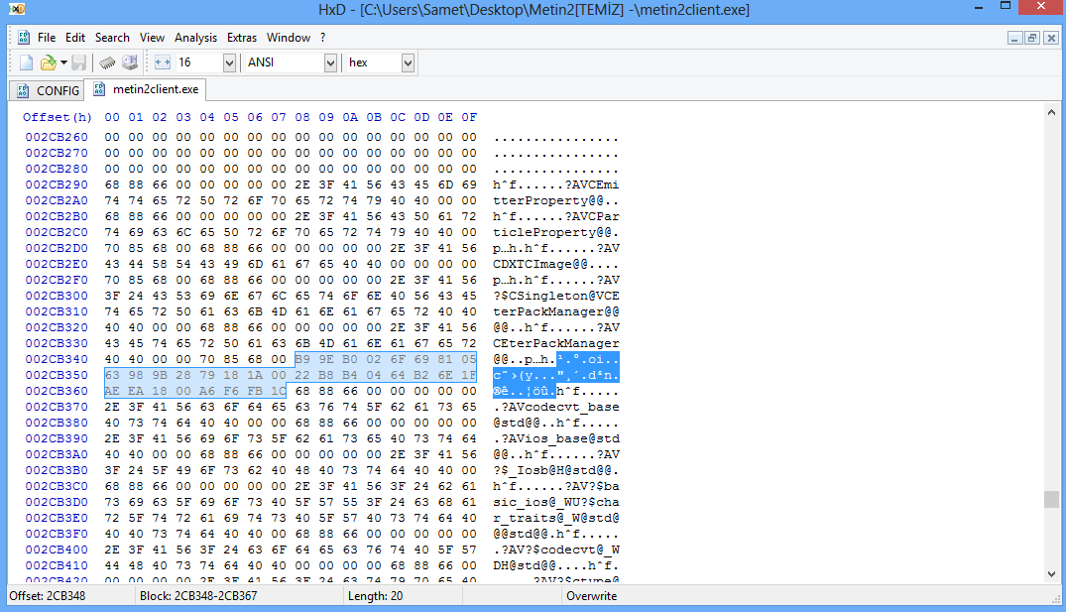Open the Search menu
The width and height of the screenshot is (1066, 612).
point(112,38)
